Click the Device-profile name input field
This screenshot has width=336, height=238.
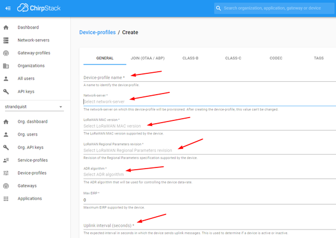tap(207, 77)
